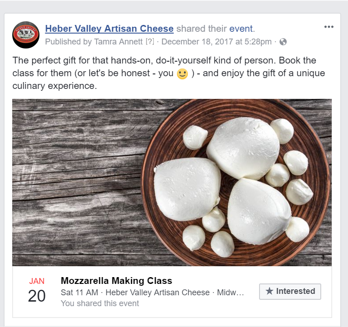Click the Heber Valley Artisan Cheese profile picture
The width and height of the screenshot is (348, 327).
[26, 35]
